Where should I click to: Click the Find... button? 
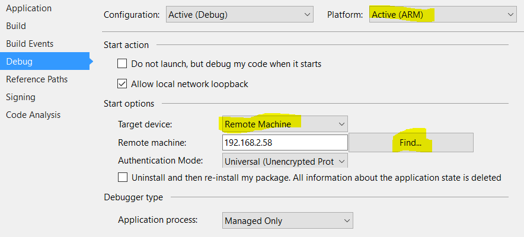[x=411, y=143]
